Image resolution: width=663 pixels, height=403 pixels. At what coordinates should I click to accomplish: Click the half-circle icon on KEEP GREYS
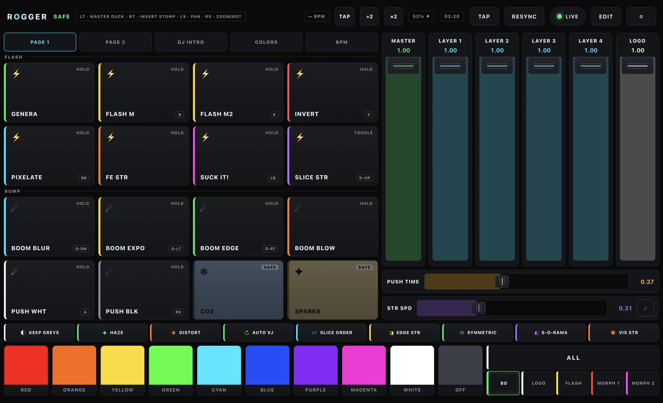coord(23,333)
